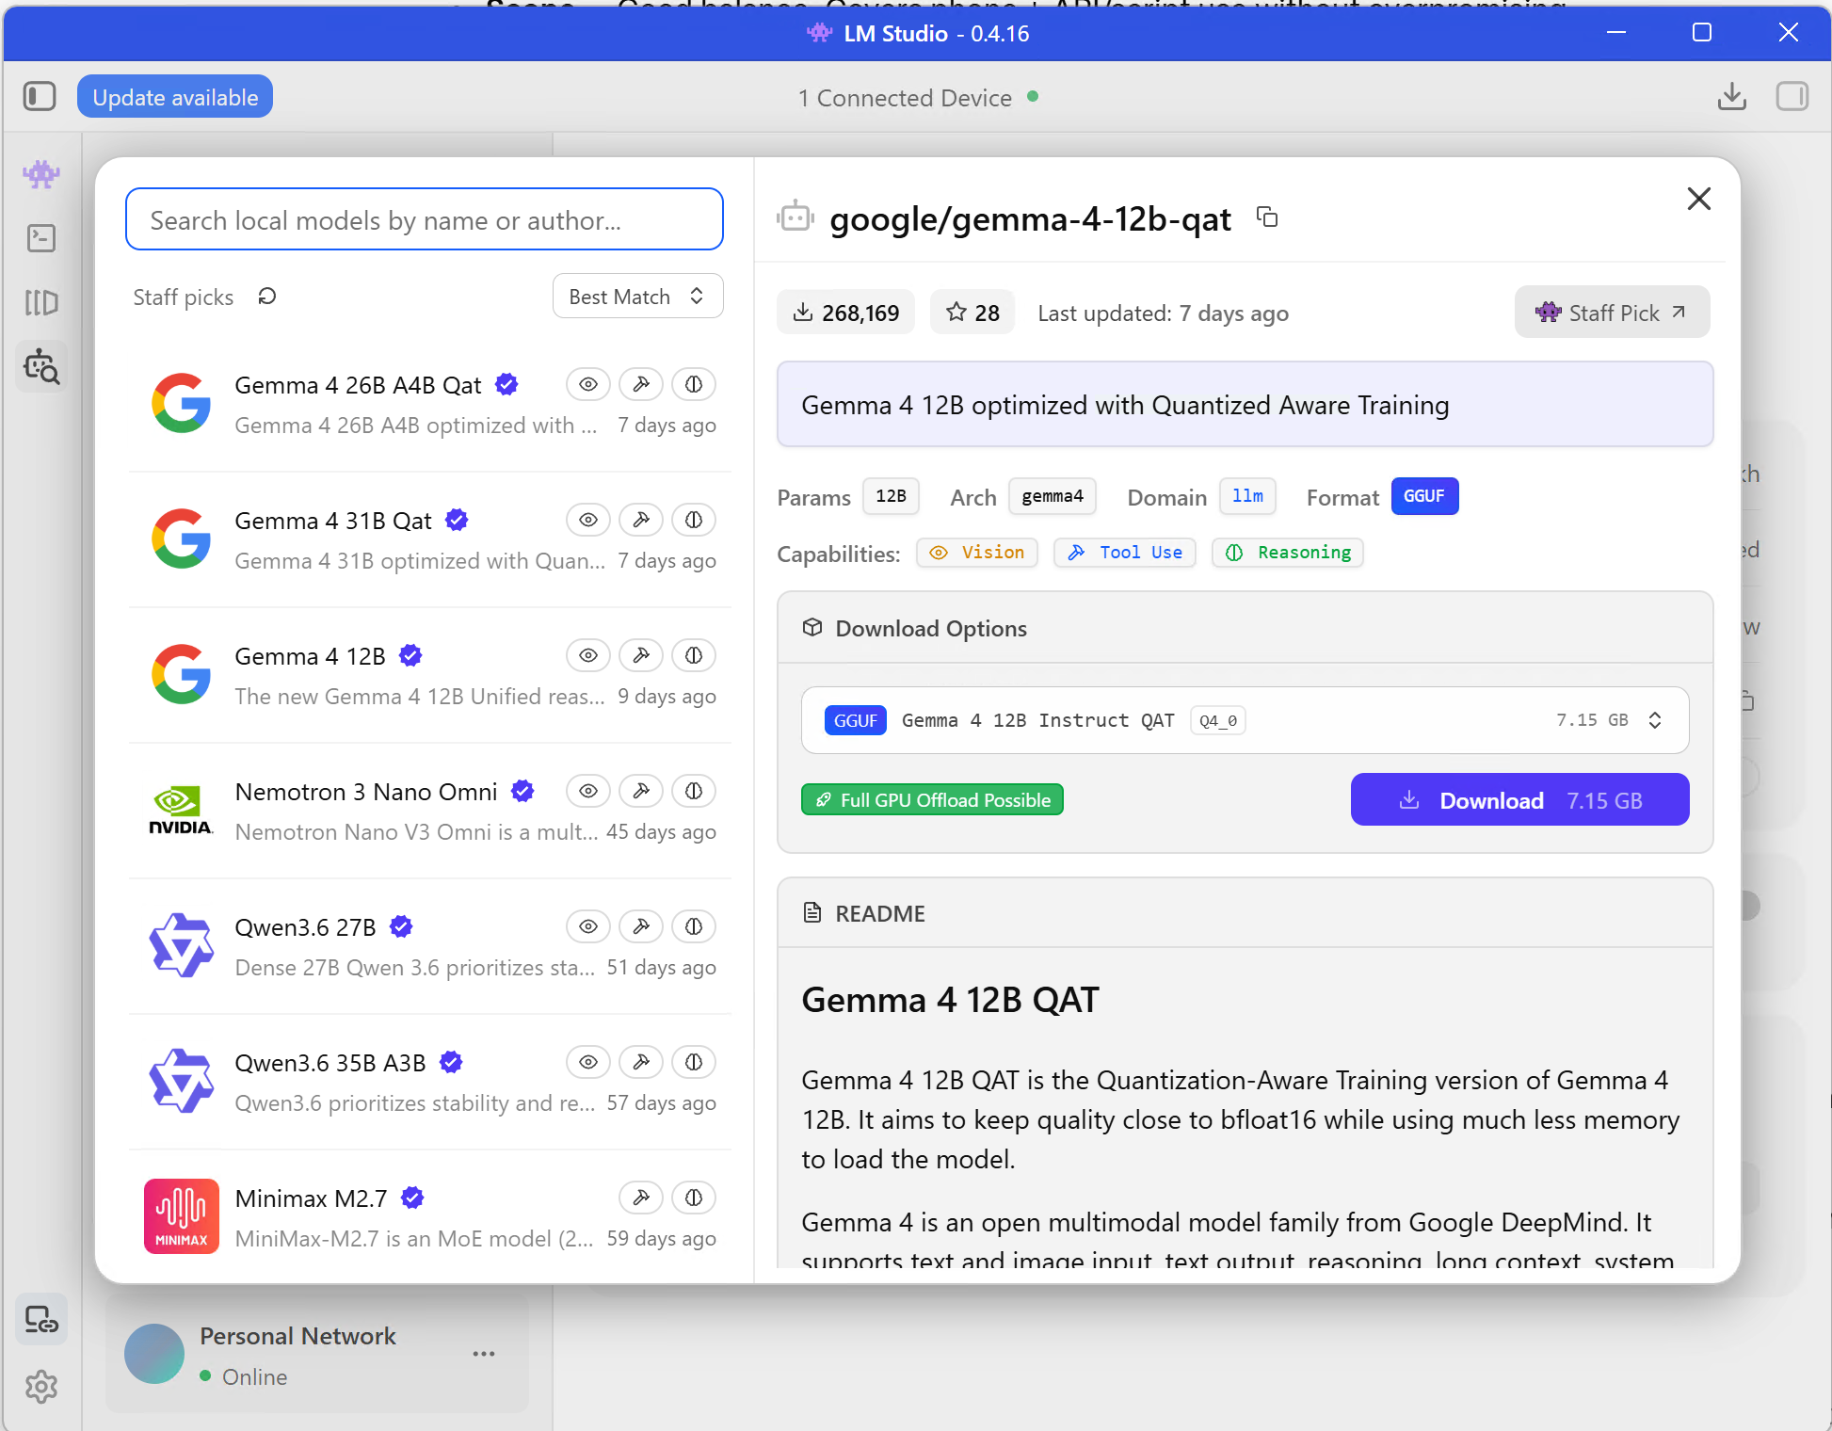Click the vision eye icon on Nemotron 3 Nano Omni
The width and height of the screenshot is (1832, 1431).
point(588,791)
